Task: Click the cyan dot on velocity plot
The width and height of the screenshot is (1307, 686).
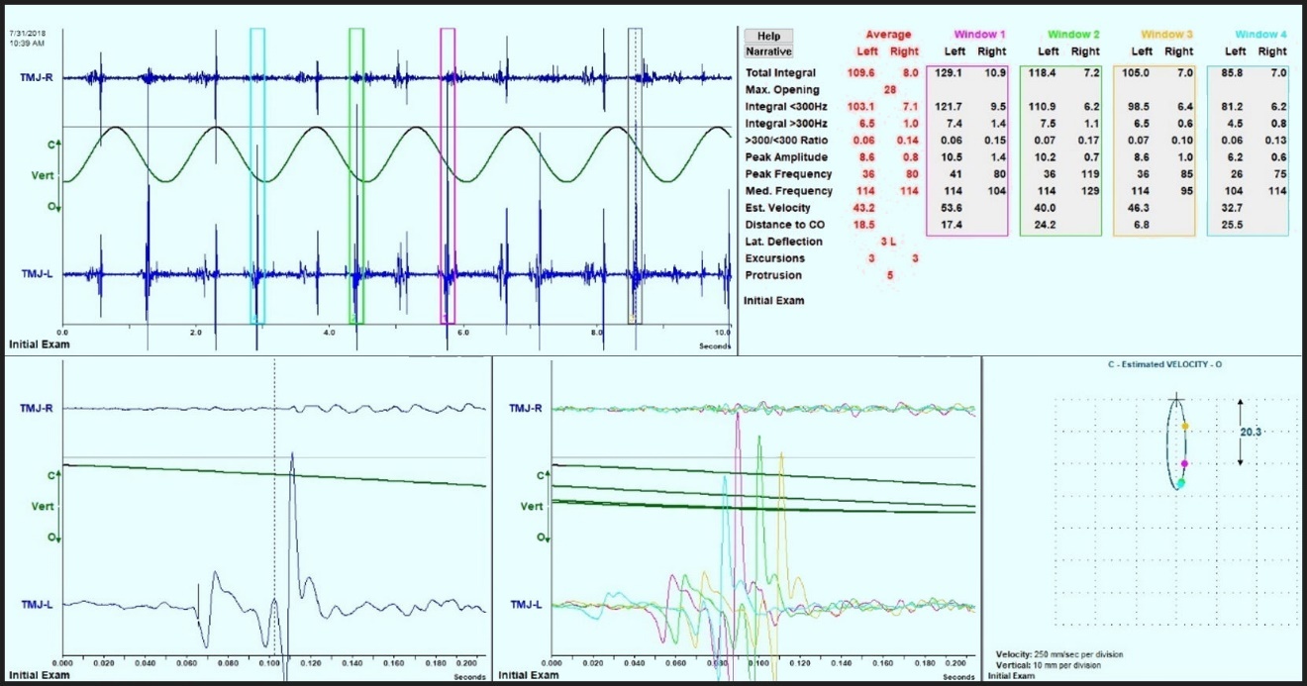Action: click(1180, 483)
